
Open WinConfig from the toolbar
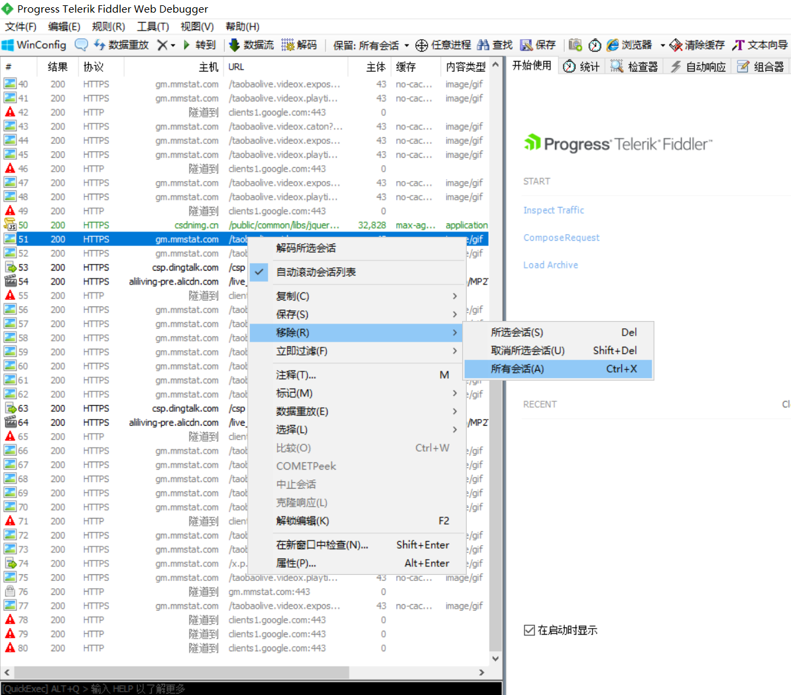(33, 45)
